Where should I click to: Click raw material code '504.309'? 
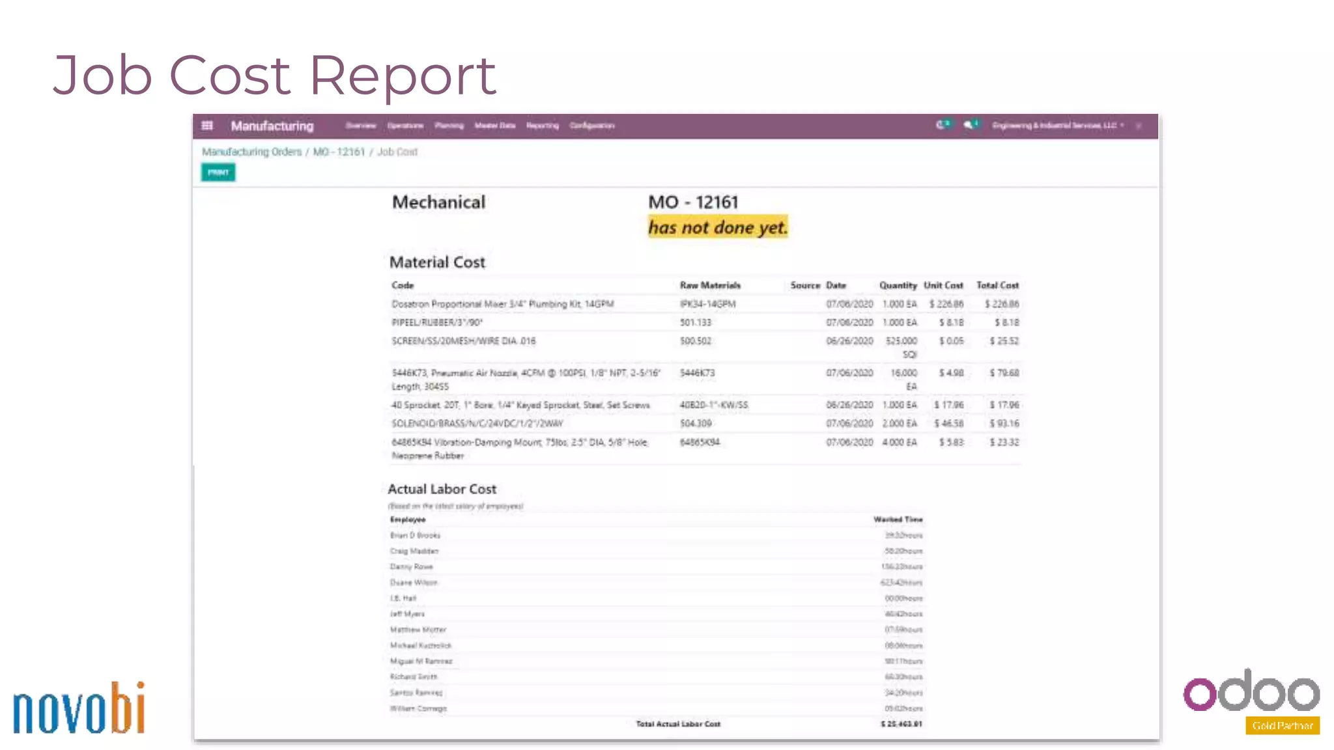click(x=696, y=423)
